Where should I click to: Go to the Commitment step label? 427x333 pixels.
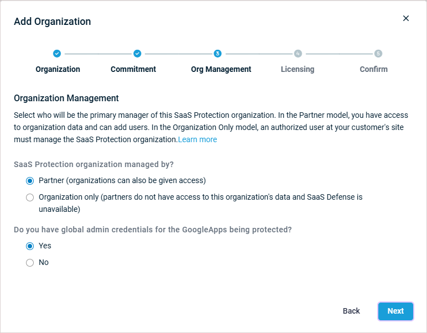[133, 69]
